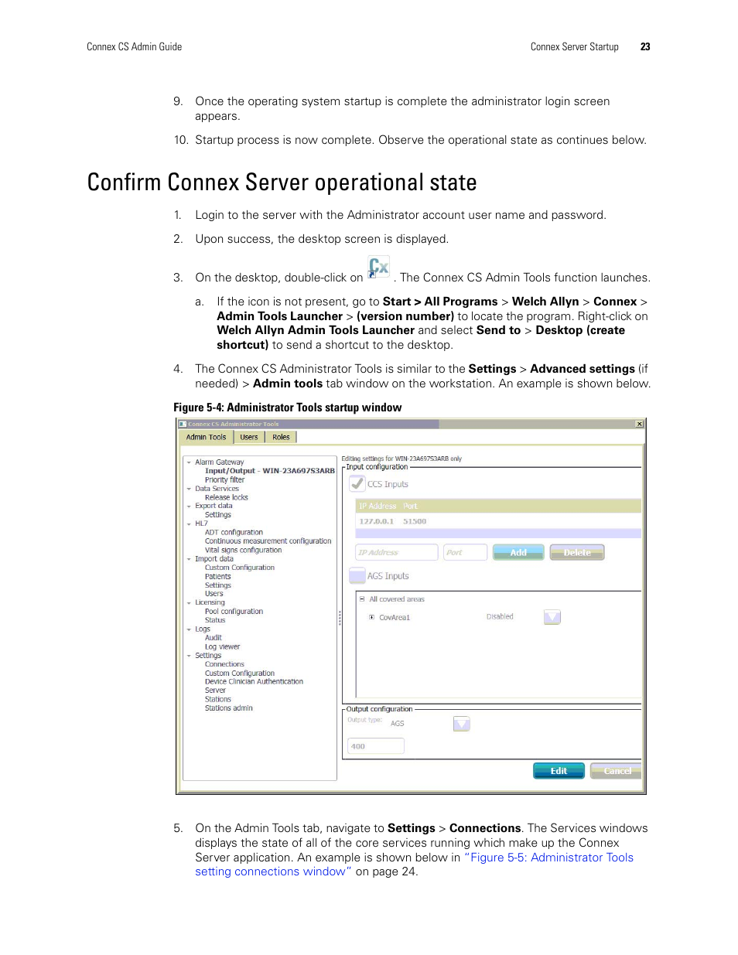
Task: Select Input/Output - WIN-23A697S3ARB tree item
Action: [270, 471]
